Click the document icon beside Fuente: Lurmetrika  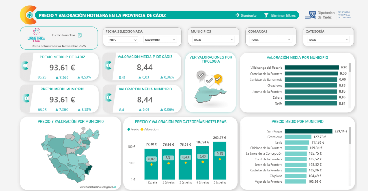[80, 35]
